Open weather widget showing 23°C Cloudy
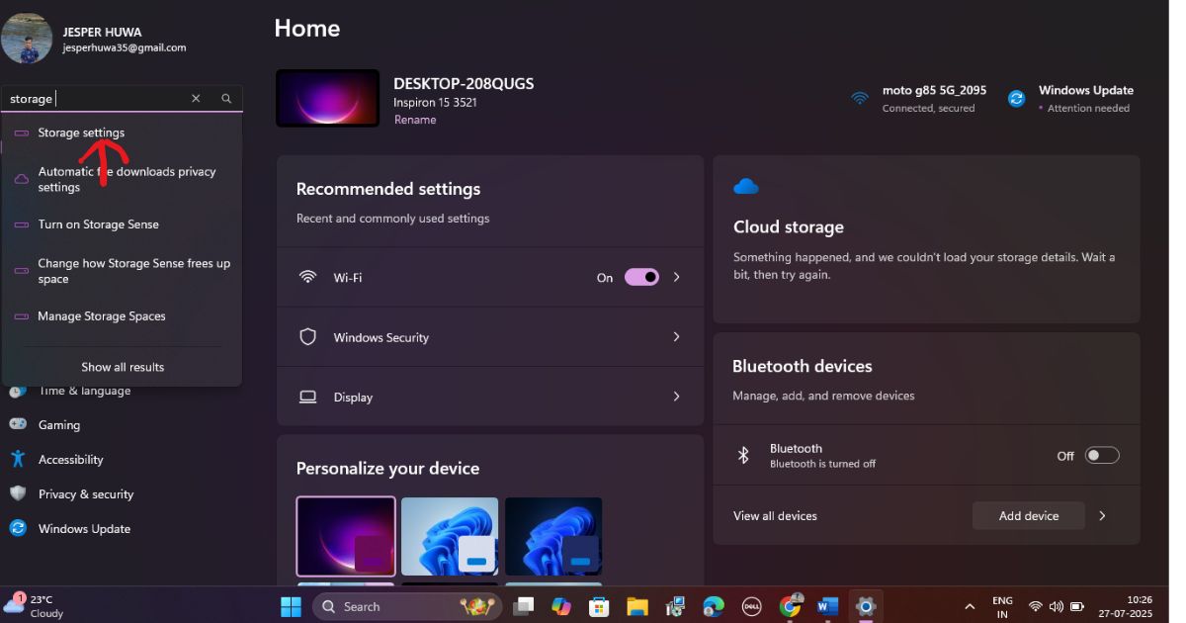1186x623 pixels. 35,606
